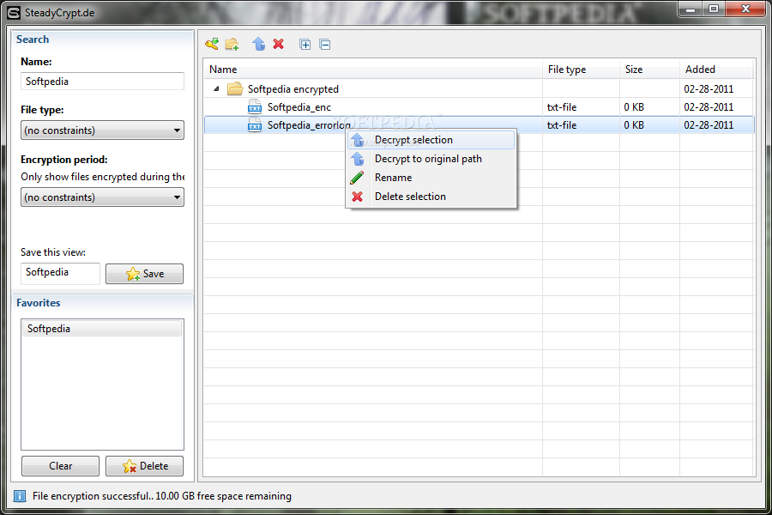Click the Added date of Softpedia encrypted

[709, 89]
